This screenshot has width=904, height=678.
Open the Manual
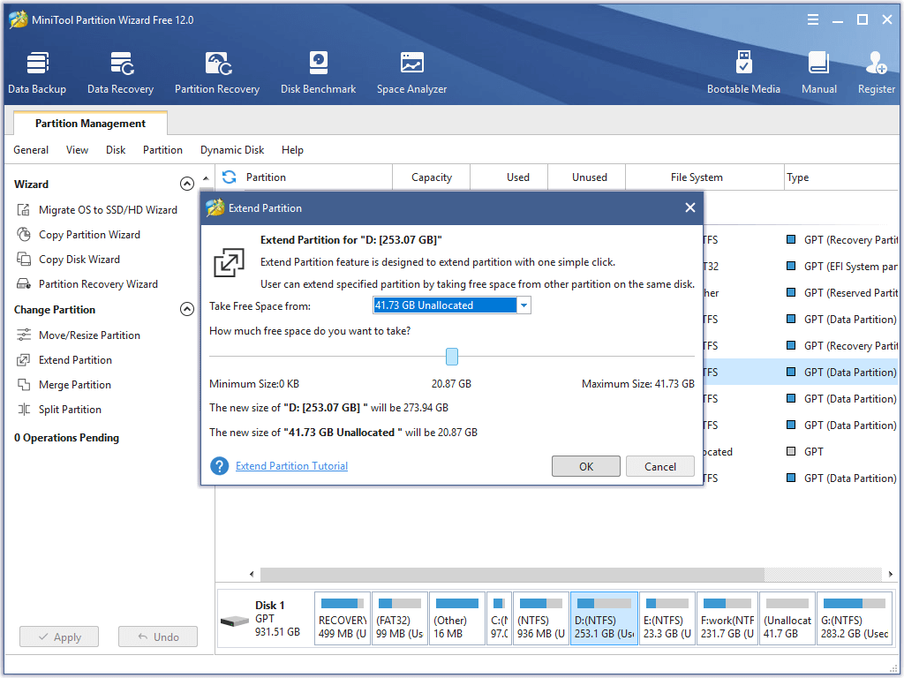pos(818,73)
